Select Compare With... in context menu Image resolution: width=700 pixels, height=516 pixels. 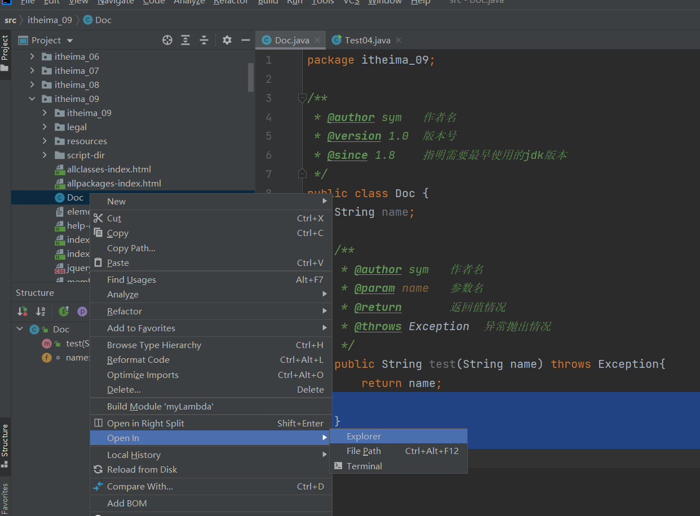point(211,486)
